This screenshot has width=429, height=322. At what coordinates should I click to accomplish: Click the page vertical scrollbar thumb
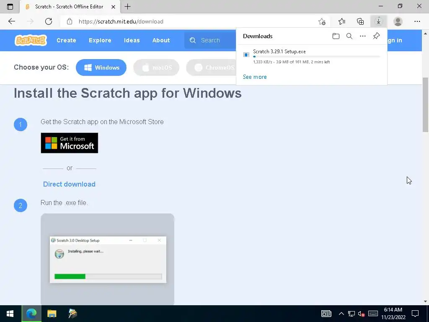(426, 105)
